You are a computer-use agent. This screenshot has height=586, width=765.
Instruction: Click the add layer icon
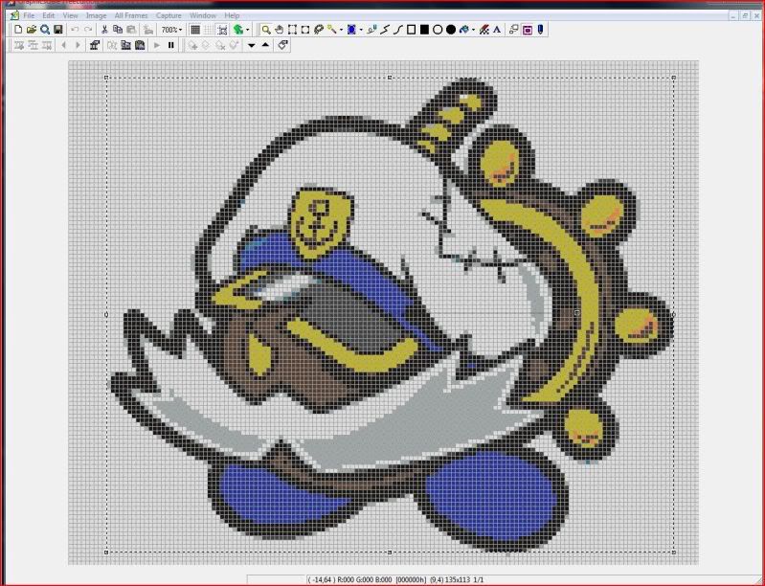pyautogui.click(x=192, y=45)
